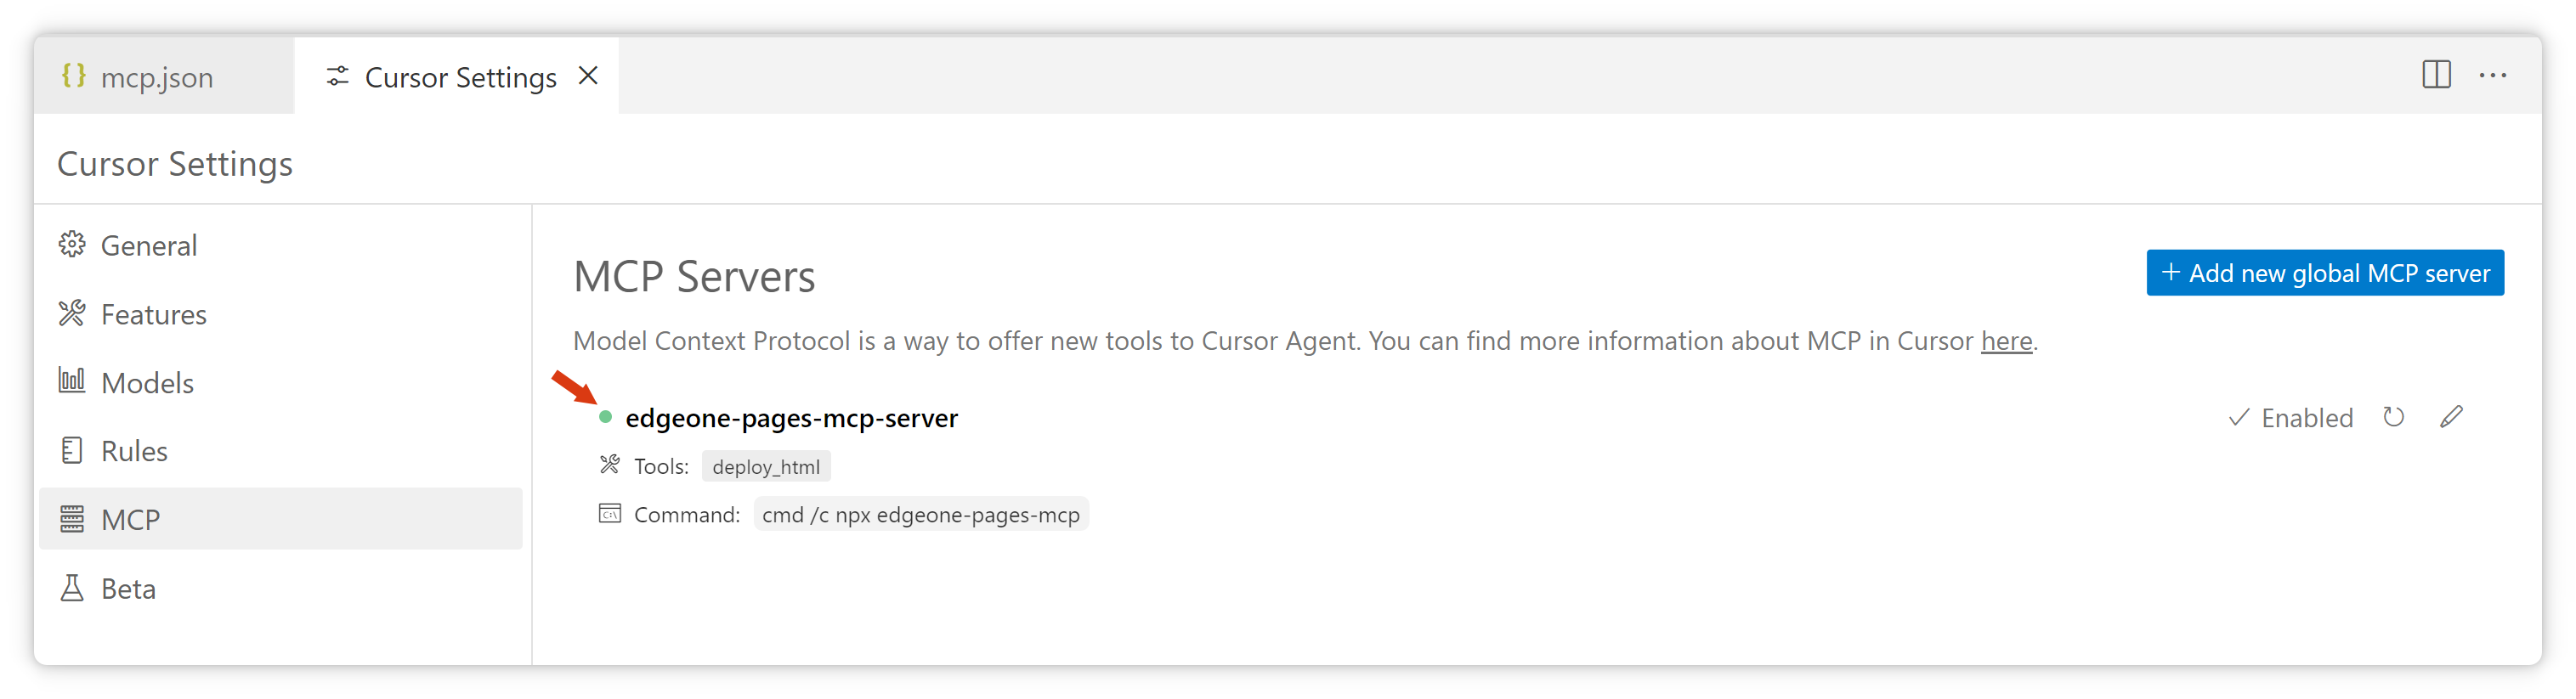Open the 'here' MCP documentation link

pos(2006,341)
